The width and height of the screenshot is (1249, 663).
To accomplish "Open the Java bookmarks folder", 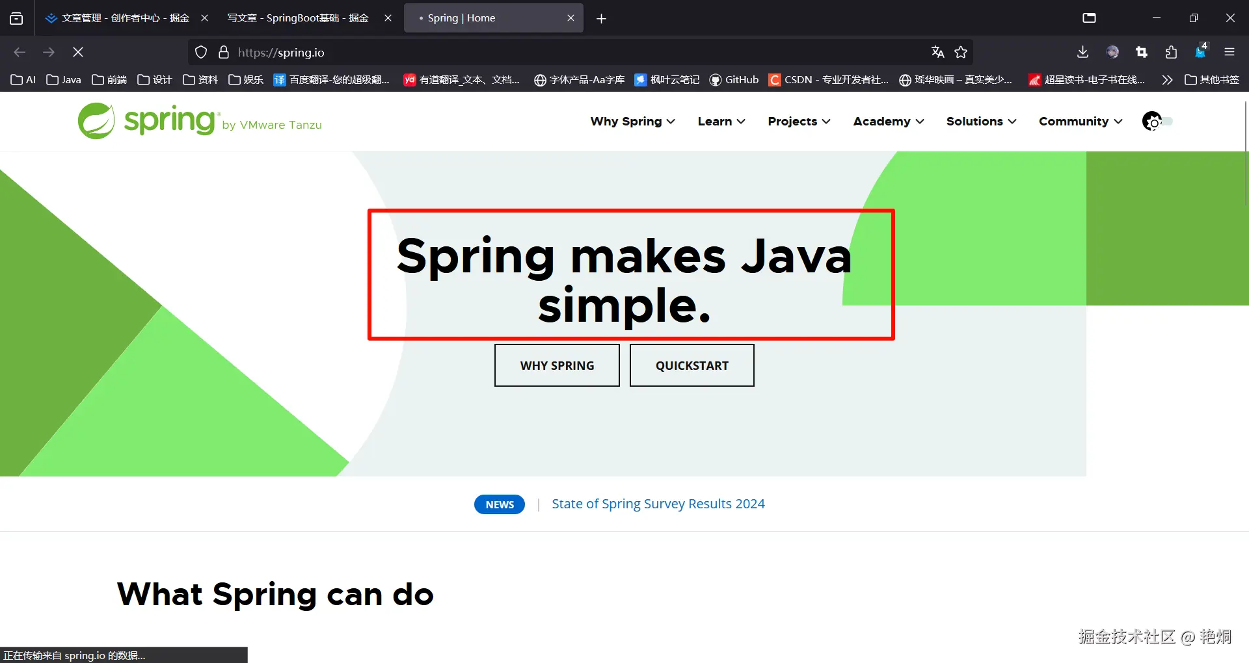I will 64,80.
